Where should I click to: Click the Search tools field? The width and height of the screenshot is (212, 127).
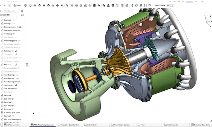(164, 6)
